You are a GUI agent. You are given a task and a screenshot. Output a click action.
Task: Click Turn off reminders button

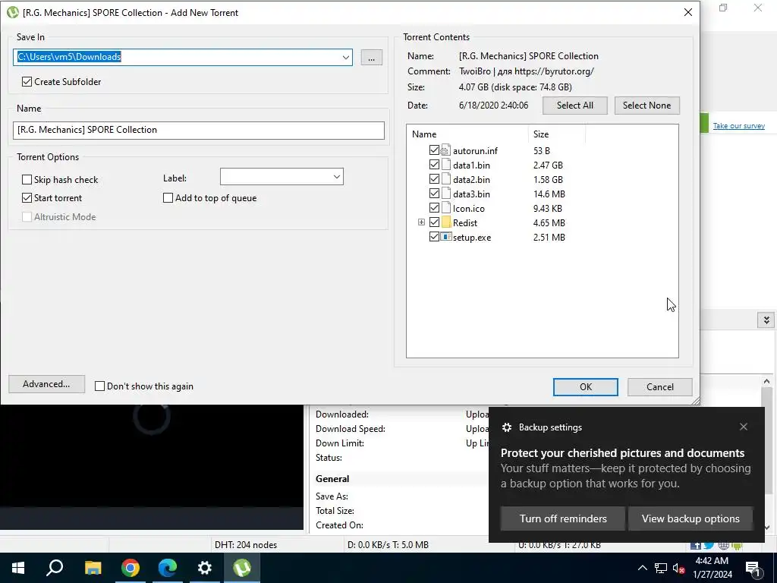click(563, 518)
